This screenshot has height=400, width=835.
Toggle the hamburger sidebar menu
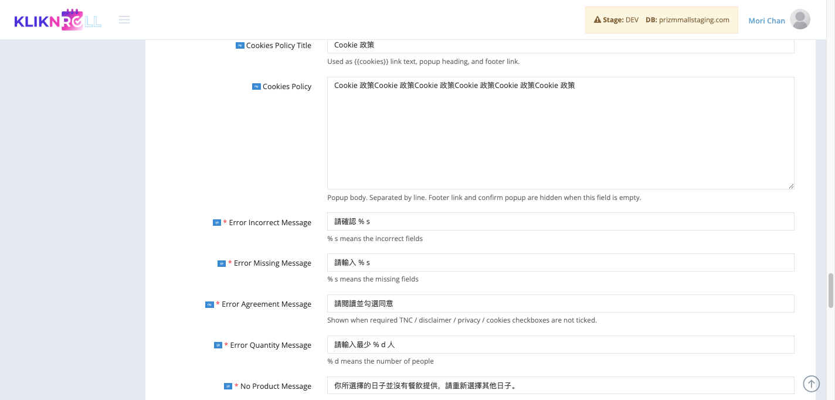click(x=124, y=20)
